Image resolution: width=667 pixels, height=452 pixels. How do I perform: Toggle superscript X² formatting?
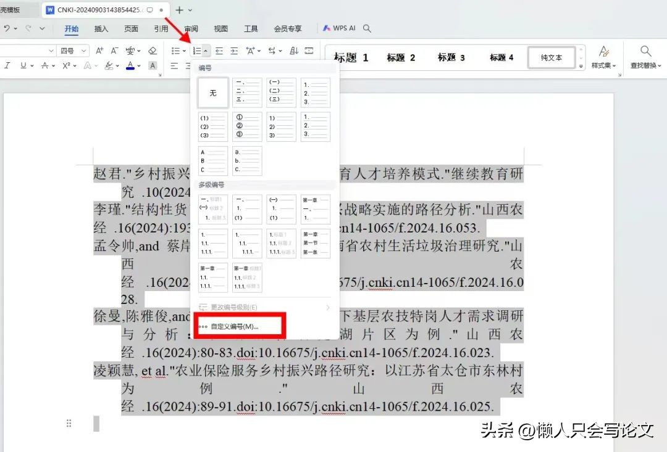(x=66, y=65)
